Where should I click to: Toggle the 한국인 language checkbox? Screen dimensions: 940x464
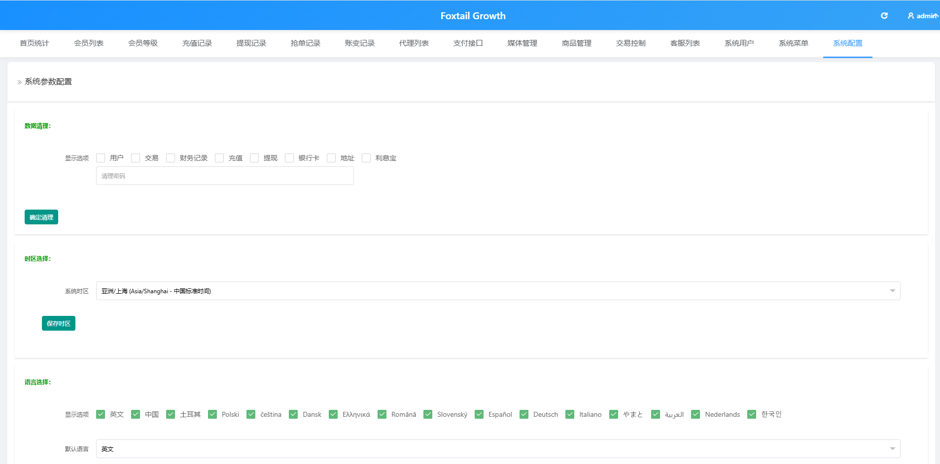[752, 414]
